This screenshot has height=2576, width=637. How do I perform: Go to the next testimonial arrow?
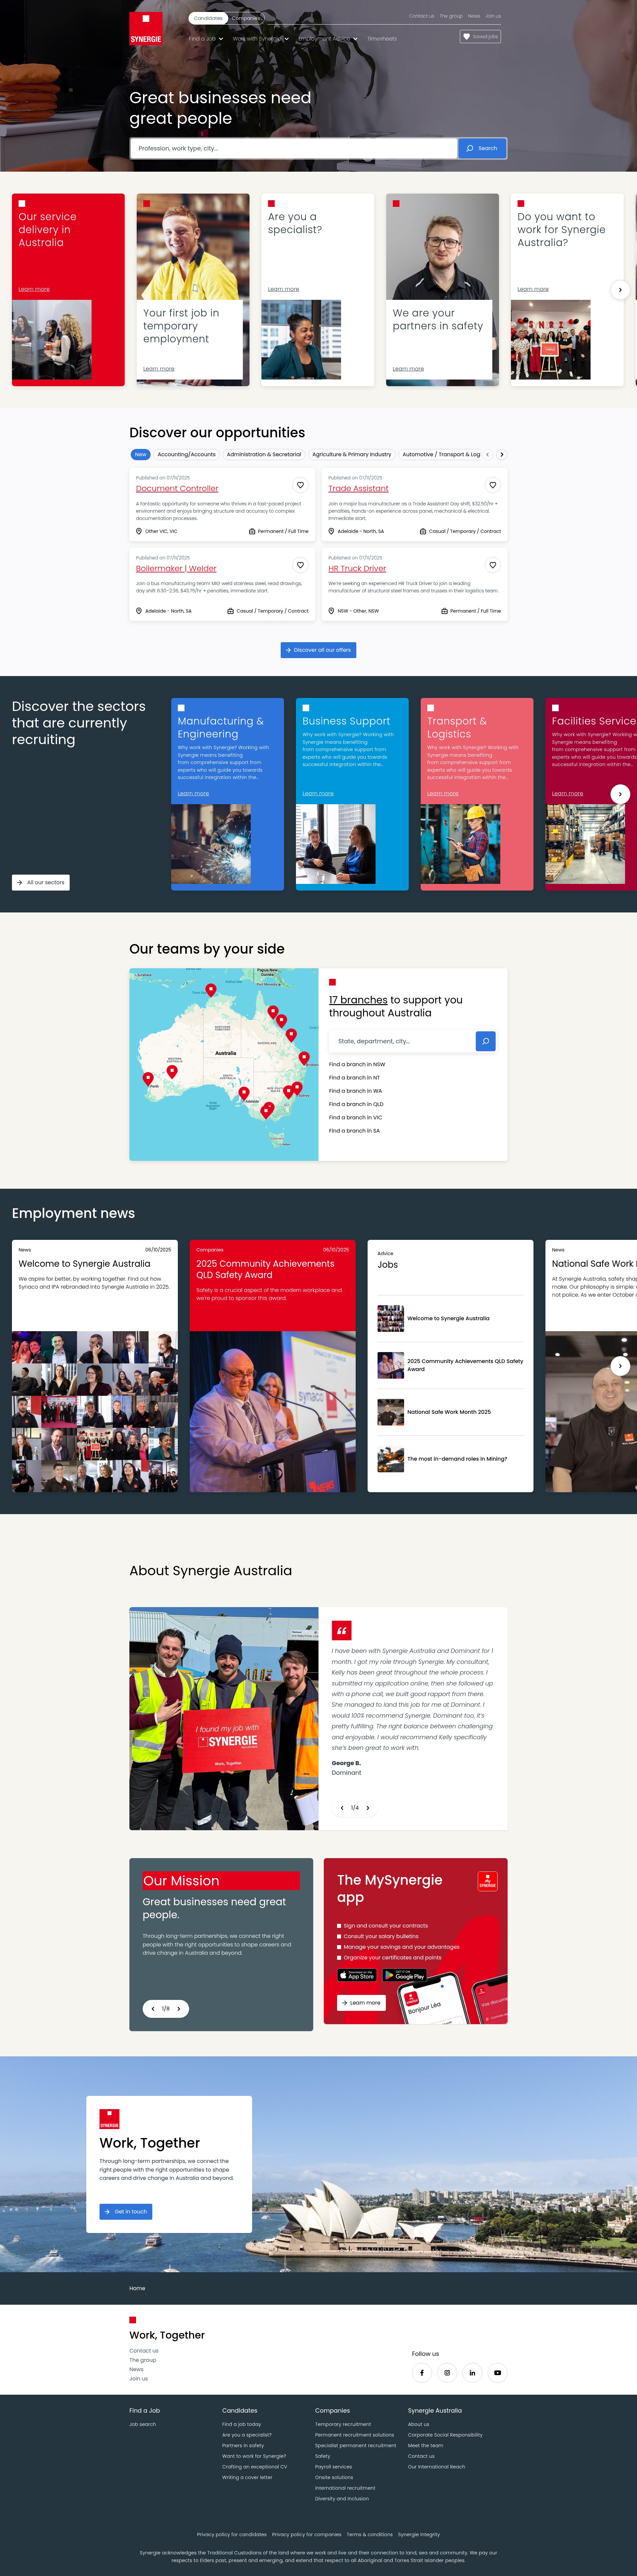point(367,1808)
